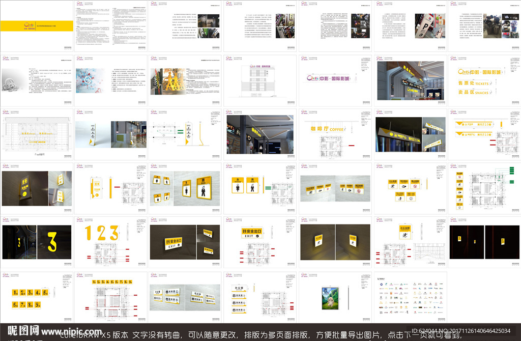This screenshot has width=521, height=341.
Task: Select the 办公室 door sign drawings page
Action: click(x=260, y=297)
